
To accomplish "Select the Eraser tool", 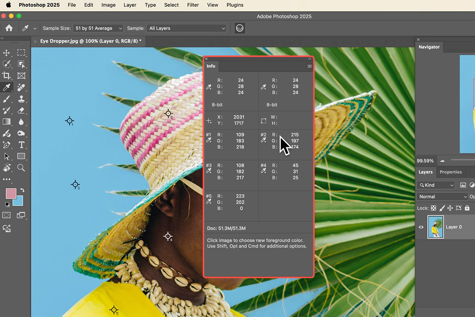I will 21,110.
